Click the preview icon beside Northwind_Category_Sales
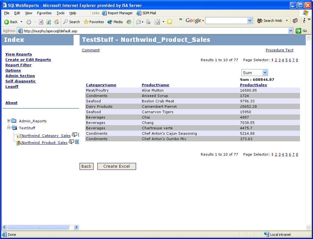 [x=74, y=135]
